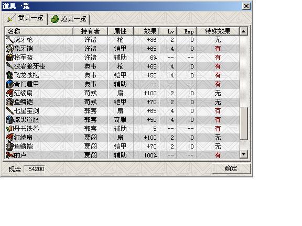
Task: Select the 破岩狼牙棒 weapon icon
Action: (9, 66)
